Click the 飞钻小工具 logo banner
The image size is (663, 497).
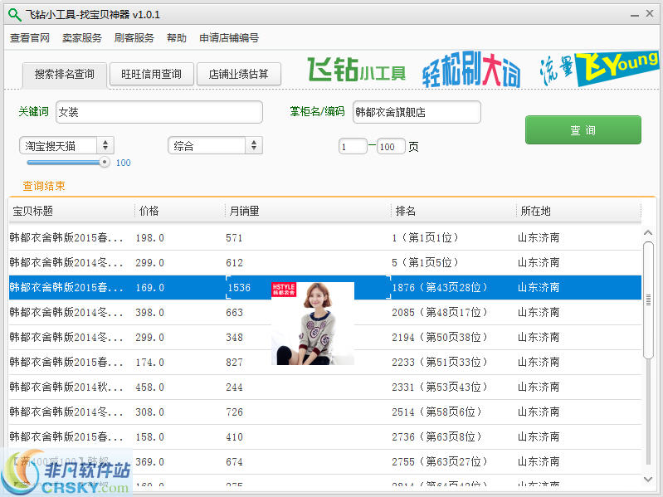356,70
